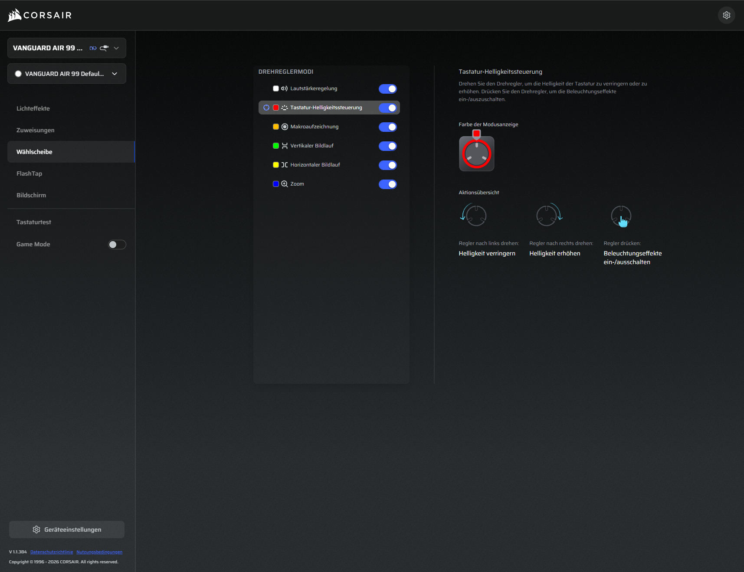Open the Lichteffekte section
This screenshot has width=744, height=572.
[x=33, y=108]
